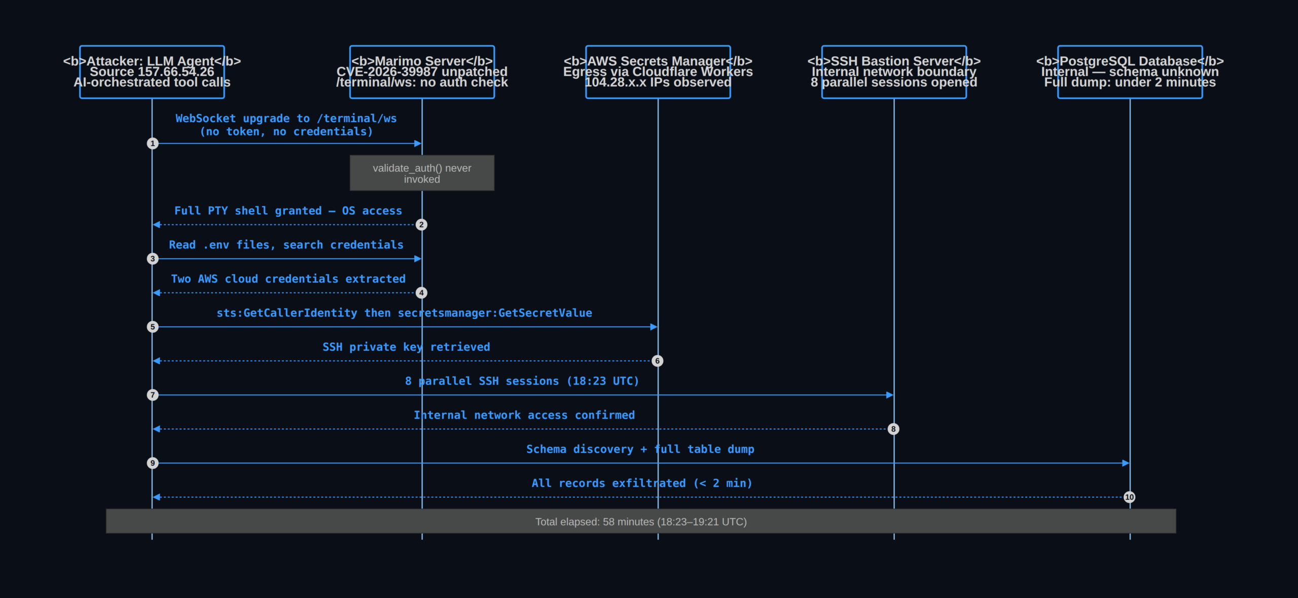Viewport: 1298px width, 598px height.
Task: Click sequence number 5 circle
Action: [153, 327]
